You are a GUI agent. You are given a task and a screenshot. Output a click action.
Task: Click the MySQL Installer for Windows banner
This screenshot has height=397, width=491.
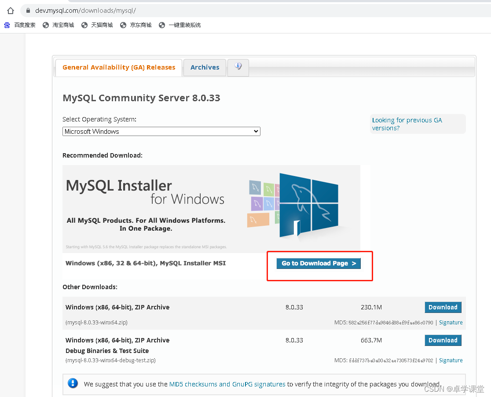(211, 209)
